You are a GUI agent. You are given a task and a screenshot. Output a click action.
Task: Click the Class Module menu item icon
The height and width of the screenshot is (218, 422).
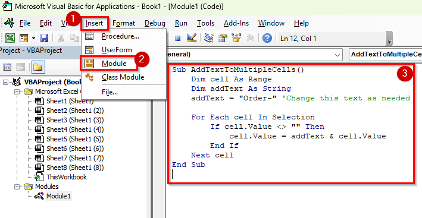coord(89,78)
